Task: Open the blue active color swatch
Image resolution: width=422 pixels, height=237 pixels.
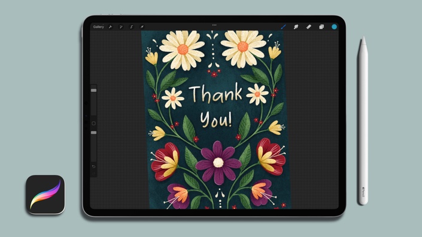Action: [334, 27]
